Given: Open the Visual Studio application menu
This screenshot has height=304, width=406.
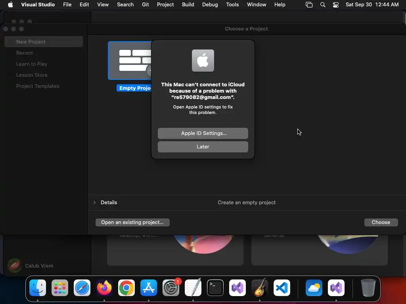Looking at the screenshot, I should [38, 4].
